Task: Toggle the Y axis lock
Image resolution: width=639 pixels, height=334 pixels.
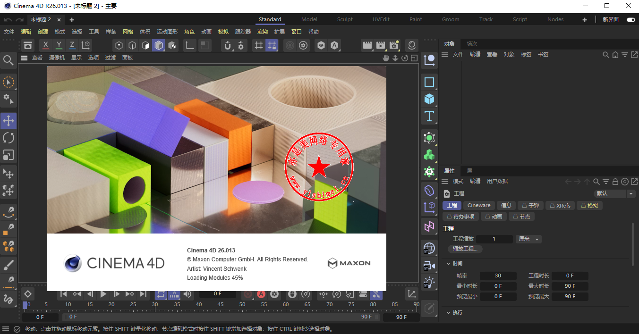Action: coord(59,45)
